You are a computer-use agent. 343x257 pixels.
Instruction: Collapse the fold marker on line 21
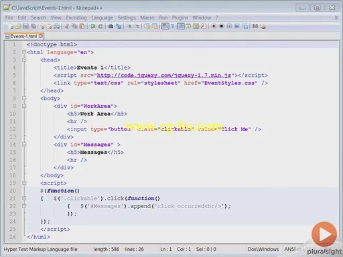(x=24, y=198)
